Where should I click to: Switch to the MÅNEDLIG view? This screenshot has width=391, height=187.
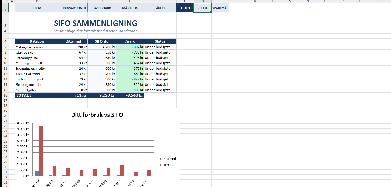point(130,8)
